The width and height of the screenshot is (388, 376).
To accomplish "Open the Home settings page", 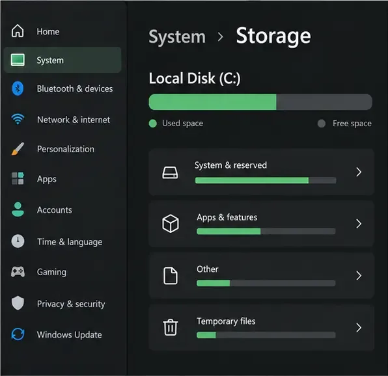I will point(62,31).
